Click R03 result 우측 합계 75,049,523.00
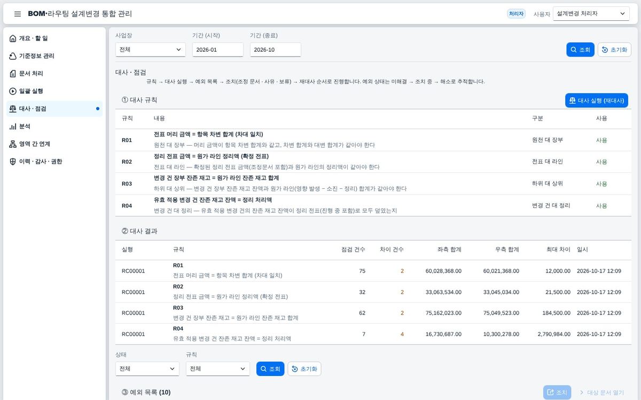 pyautogui.click(x=501, y=313)
